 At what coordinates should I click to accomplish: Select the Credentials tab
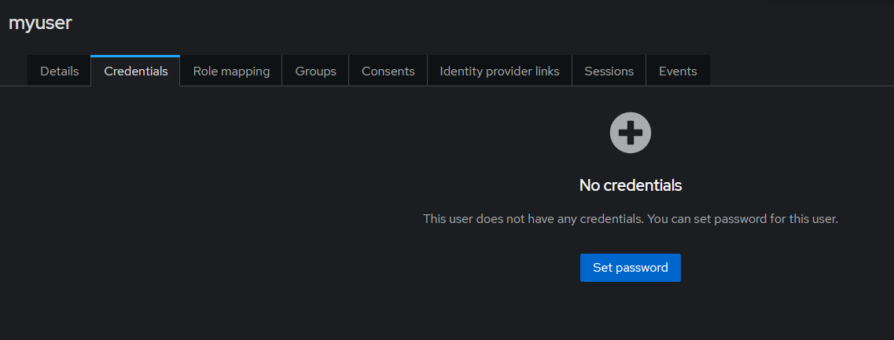coord(136,71)
